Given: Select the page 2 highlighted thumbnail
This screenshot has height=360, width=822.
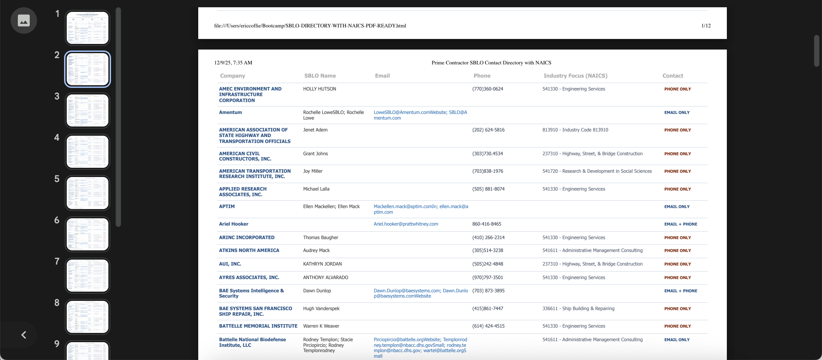Looking at the screenshot, I should (x=88, y=69).
